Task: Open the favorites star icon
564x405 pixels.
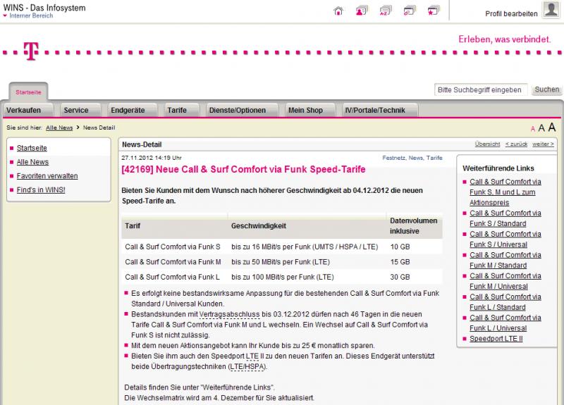Action: (434, 11)
